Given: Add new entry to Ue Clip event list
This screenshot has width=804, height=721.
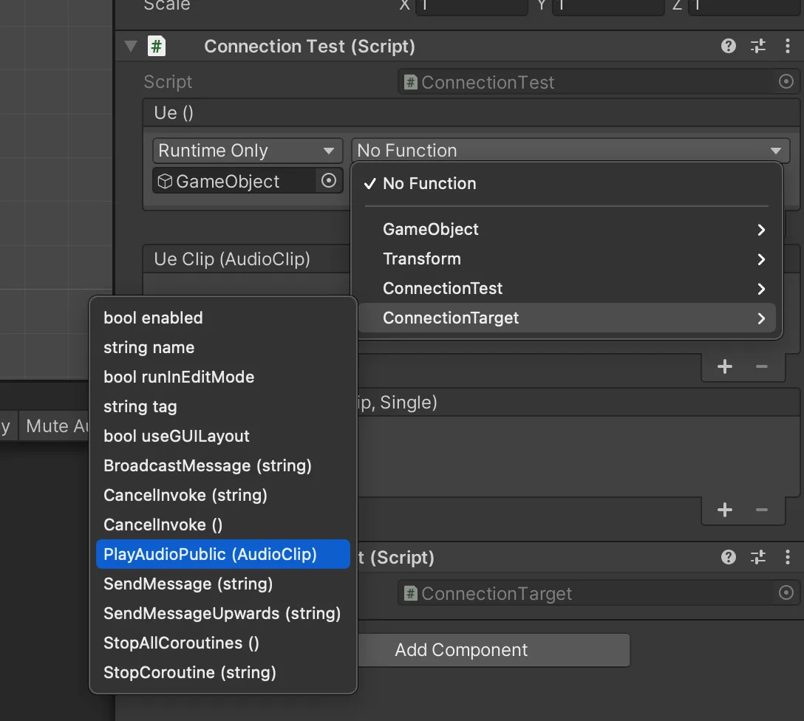Looking at the screenshot, I should pos(724,366).
